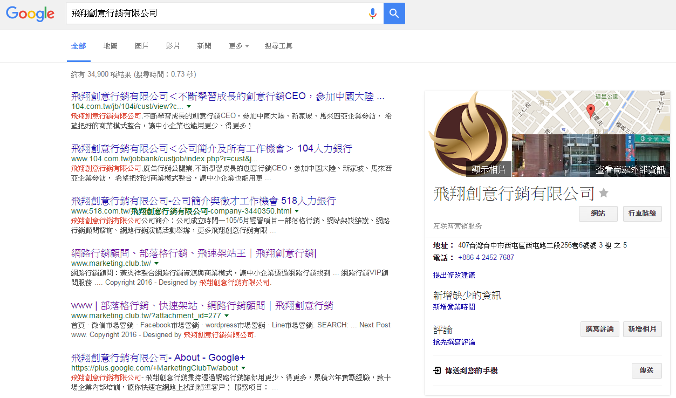Click 新增營業時間 link
This screenshot has height=398, width=676.
coord(454,307)
